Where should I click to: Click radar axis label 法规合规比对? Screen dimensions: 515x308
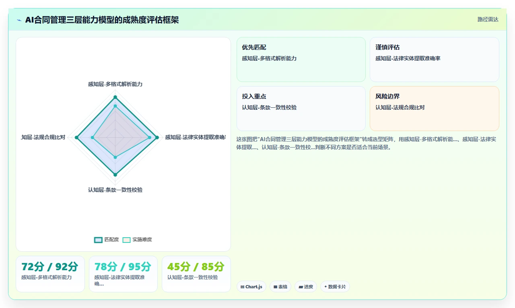[43, 137]
